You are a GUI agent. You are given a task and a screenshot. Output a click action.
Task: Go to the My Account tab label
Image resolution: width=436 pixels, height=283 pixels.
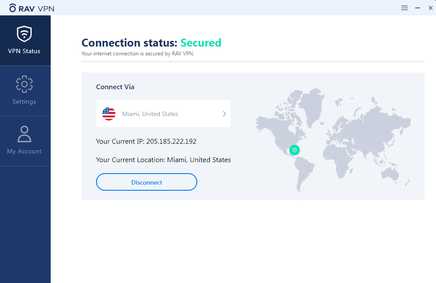(x=24, y=152)
